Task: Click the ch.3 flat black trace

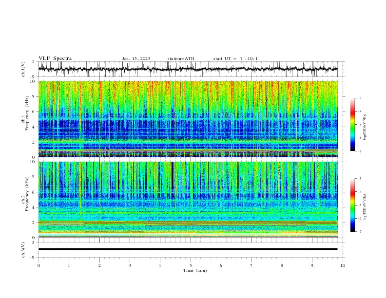Action: [188, 249]
